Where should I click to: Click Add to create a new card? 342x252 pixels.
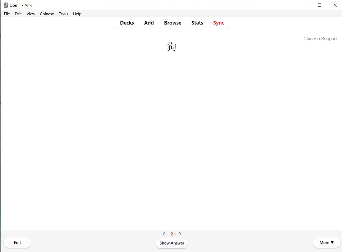pos(149,23)
